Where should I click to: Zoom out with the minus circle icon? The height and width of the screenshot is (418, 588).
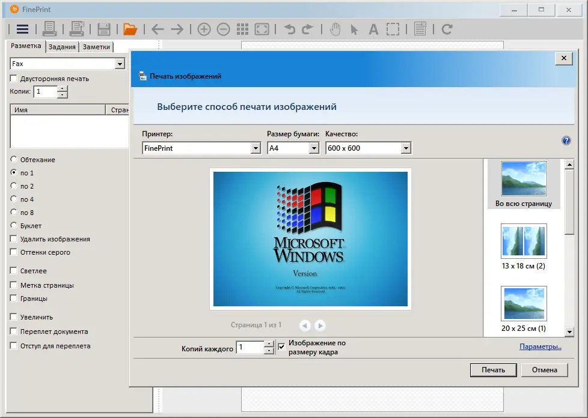pyautogui.click(x=224, y=29)
